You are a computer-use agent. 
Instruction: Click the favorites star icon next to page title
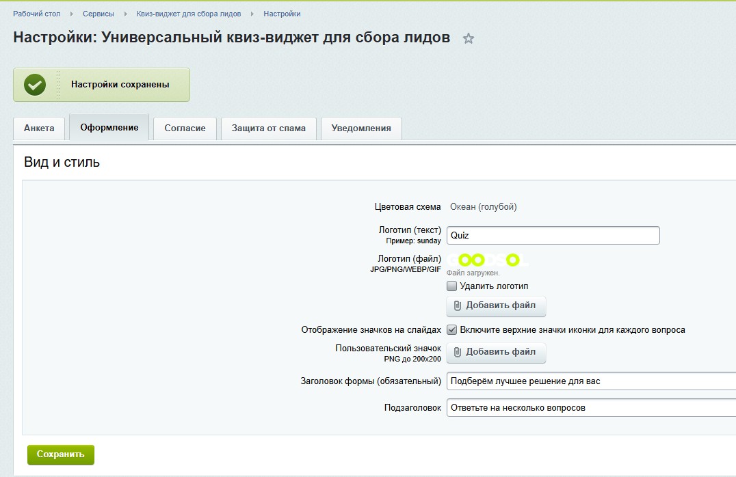(468, 38)
